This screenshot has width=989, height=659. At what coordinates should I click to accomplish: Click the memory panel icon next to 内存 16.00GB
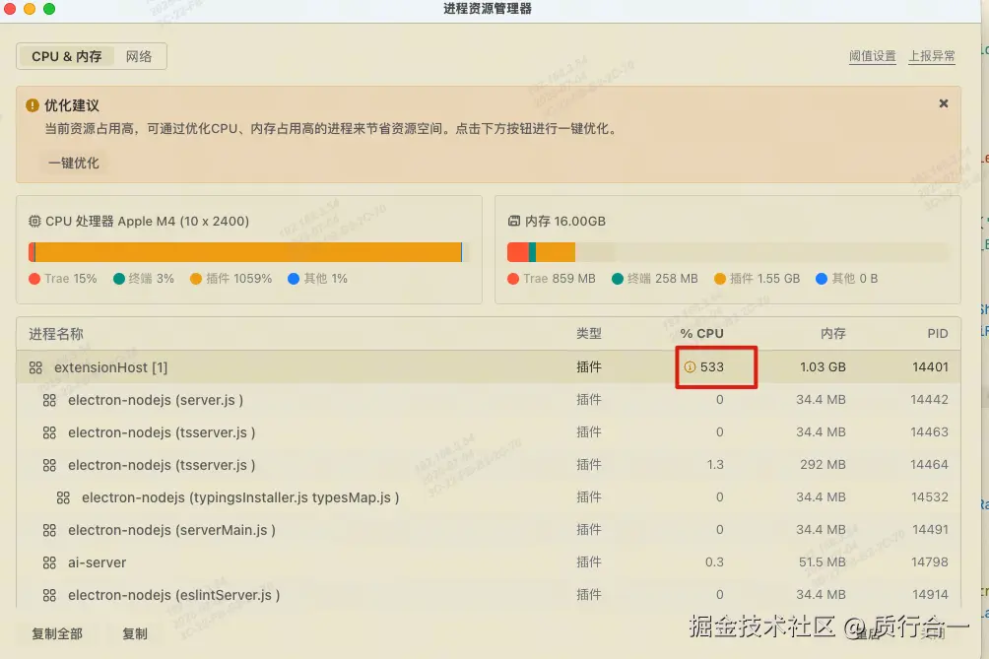(517, 220)
